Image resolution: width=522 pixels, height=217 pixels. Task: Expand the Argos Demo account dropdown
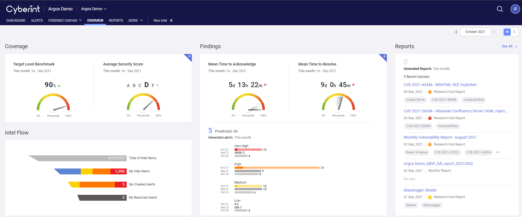(94, 9)
